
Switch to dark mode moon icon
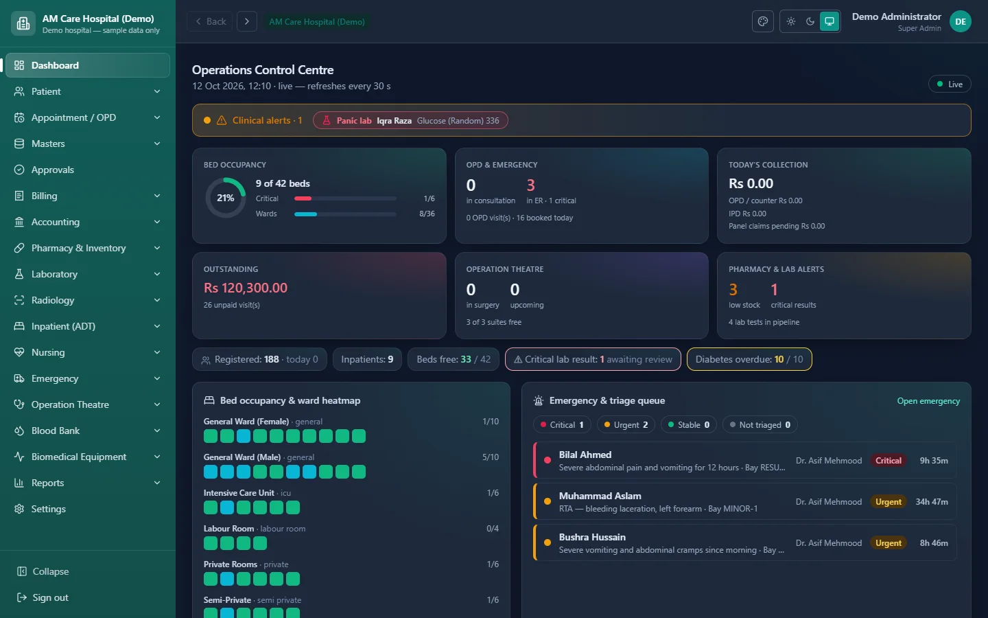[x=810, y=21]
